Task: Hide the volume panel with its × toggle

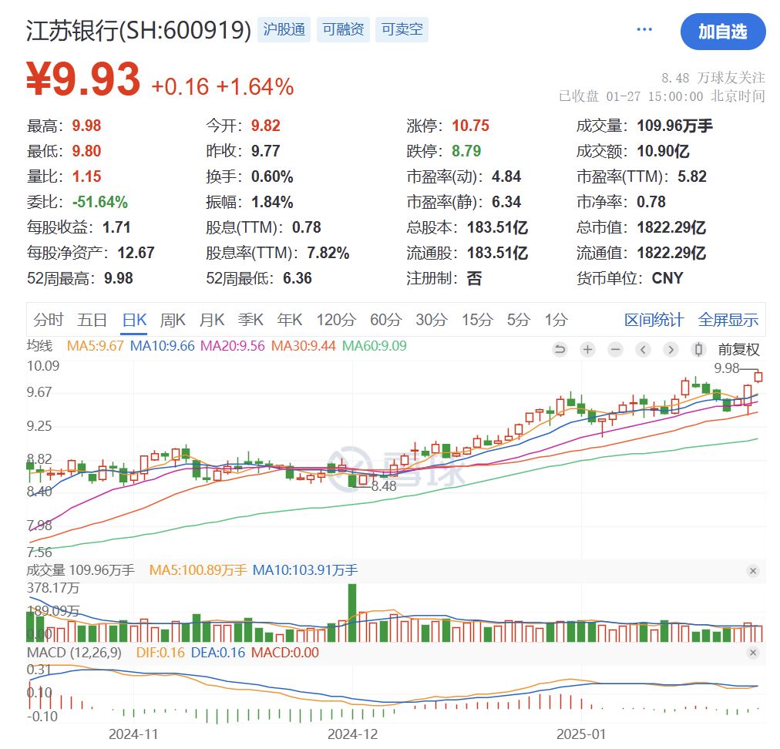Action: pos(753,571)
